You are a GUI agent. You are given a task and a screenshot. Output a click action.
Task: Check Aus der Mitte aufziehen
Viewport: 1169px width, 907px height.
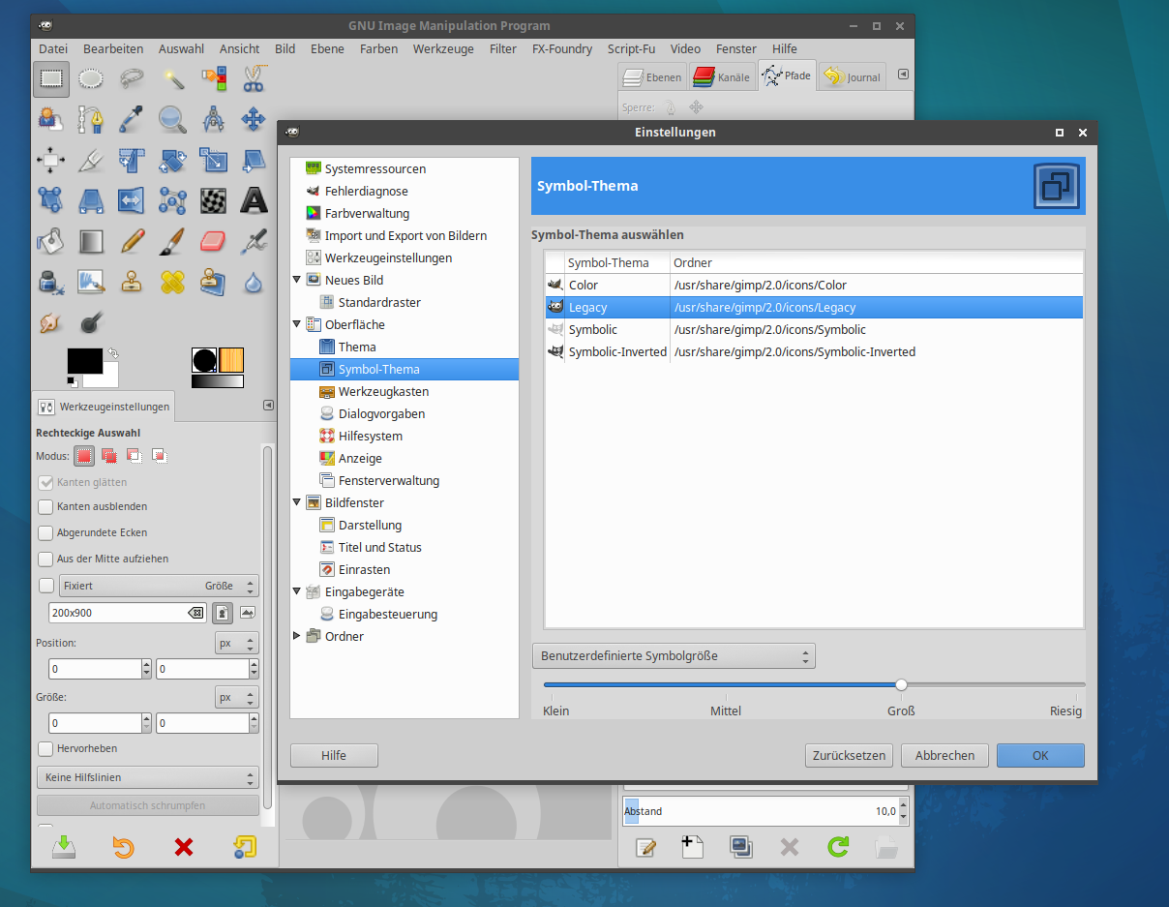(x=45, y=559)
